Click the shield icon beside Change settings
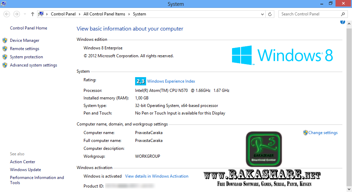352x192 pixels. pos(305,133)
